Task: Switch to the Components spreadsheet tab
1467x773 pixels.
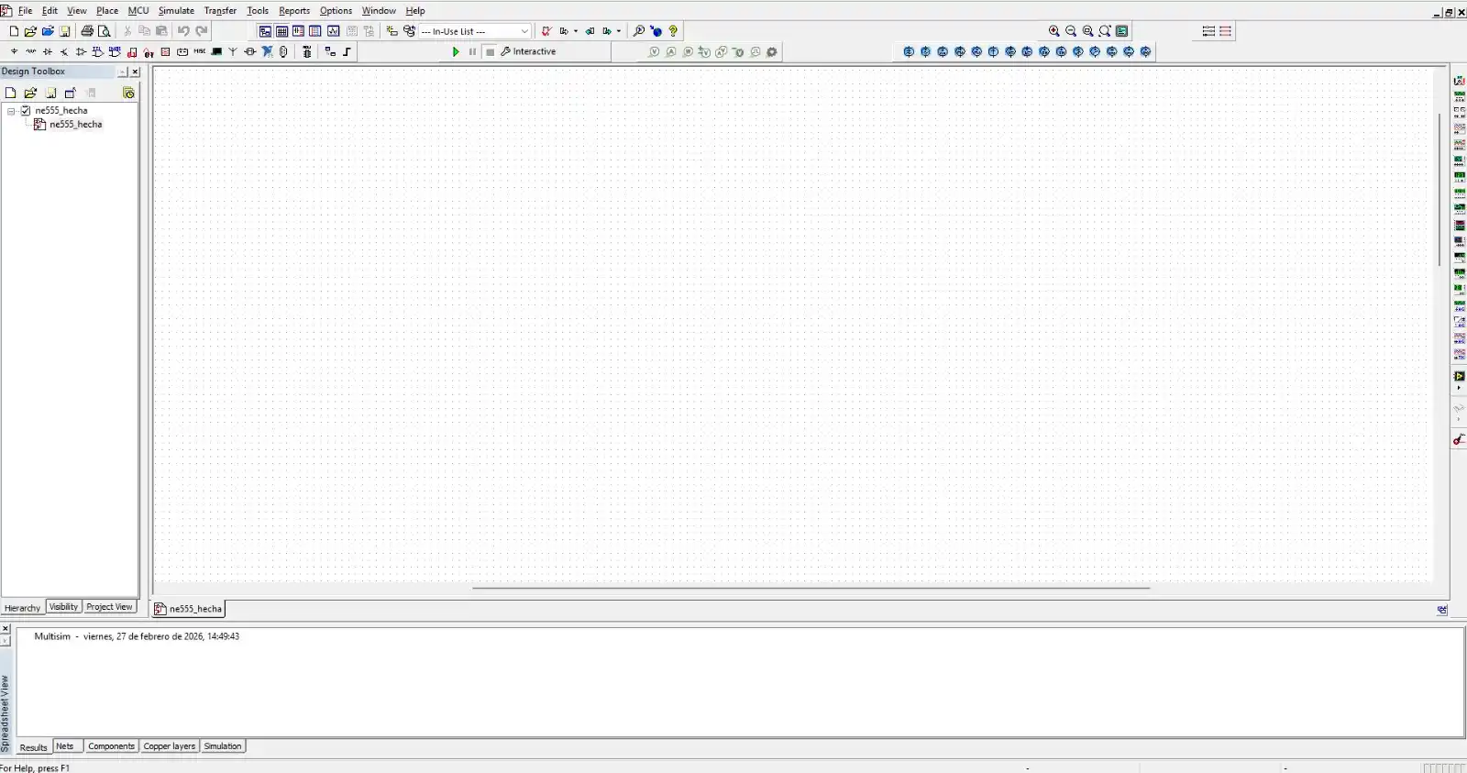Action: point(112,746)
